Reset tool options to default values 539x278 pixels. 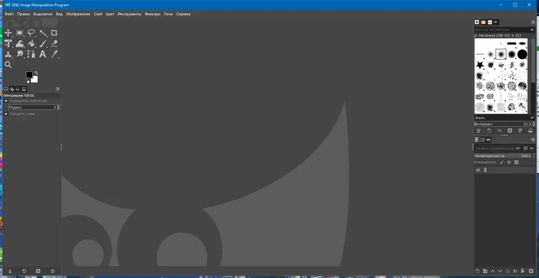[x=53, y=271]
